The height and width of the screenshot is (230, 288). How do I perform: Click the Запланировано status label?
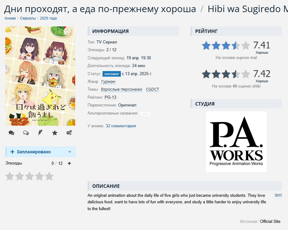tap(34, 152)
